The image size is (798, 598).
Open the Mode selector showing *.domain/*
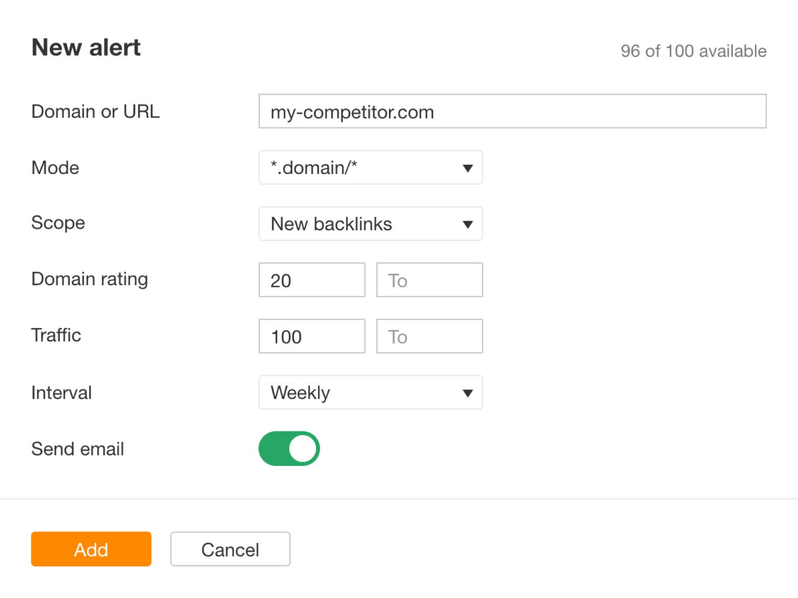pos(370,168)
